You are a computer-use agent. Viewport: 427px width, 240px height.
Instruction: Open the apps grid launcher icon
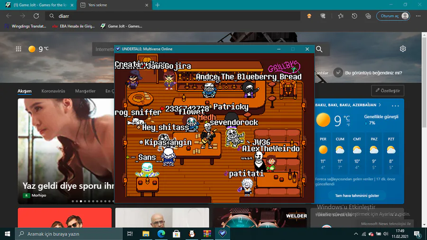point(19,49)
